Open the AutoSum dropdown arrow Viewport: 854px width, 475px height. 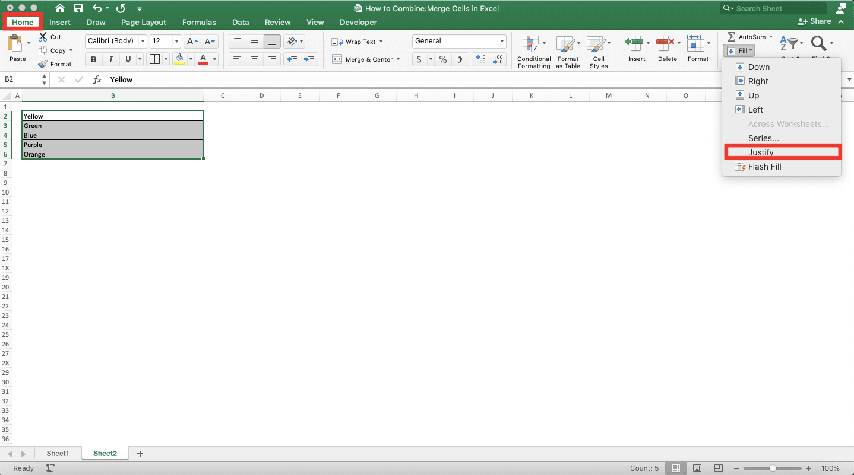pos(771,37)
